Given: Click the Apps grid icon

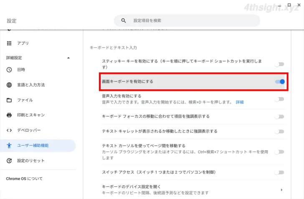Looking at the screenshot, I should click(9, 43).
